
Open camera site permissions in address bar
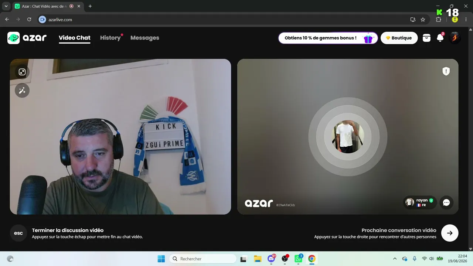click(x=42, y=20)
